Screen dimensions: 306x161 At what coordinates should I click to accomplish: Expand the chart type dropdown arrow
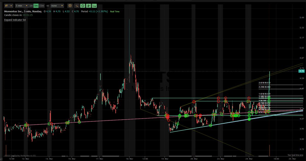click(11, 6)
